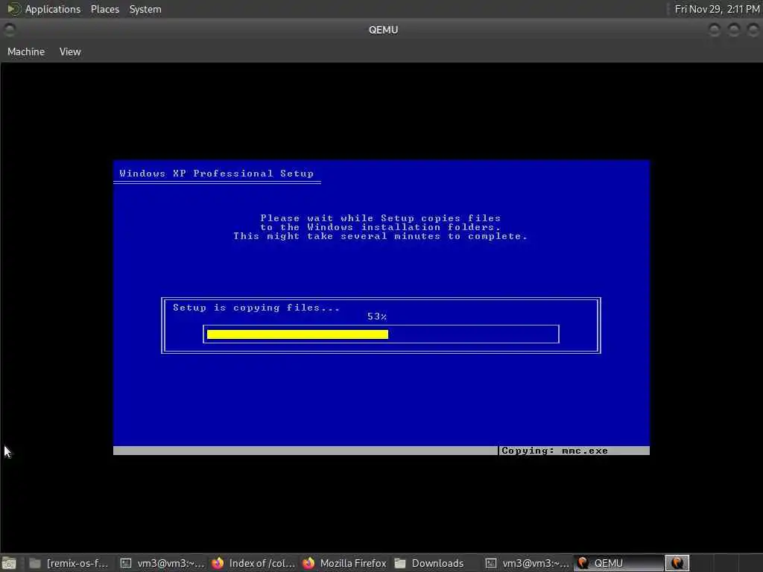Maximize the QEMU window
This screenshot has width=763, height=572.
(733, 30)
